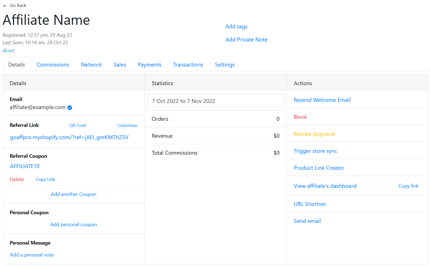The width and height of the screenshot is (431, 266).
Task: Open the Payments tab
Action: pyautogui.click(x=149, y=65)
